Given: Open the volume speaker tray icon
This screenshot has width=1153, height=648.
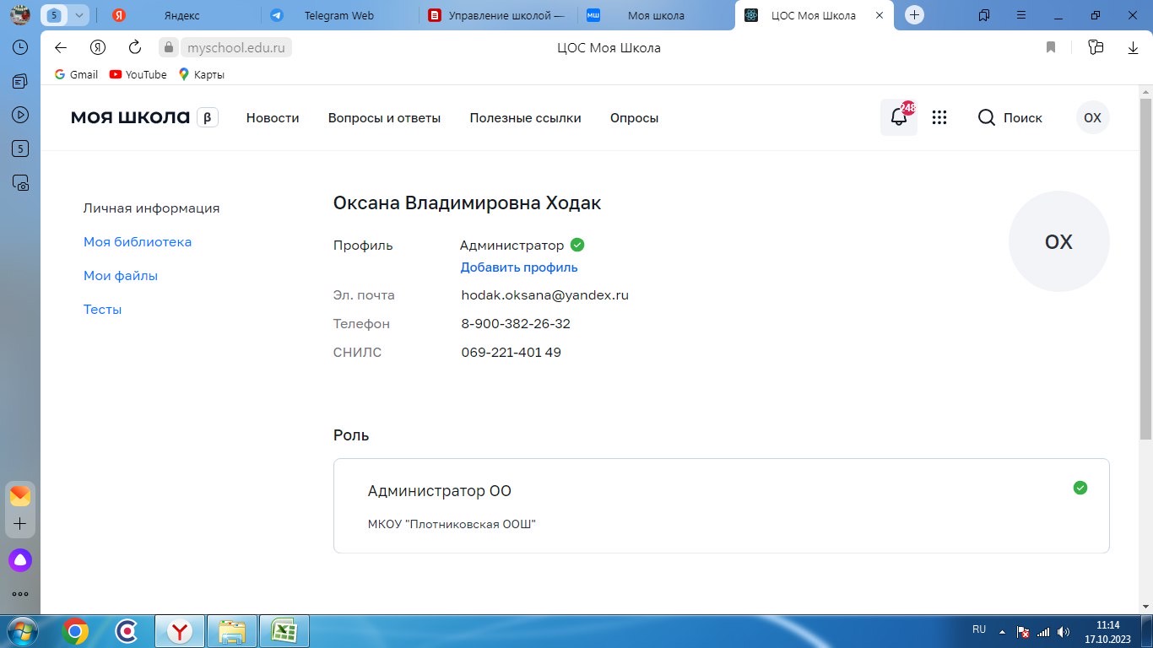Looking at the screenshot, I should [x=1064, y=631].
